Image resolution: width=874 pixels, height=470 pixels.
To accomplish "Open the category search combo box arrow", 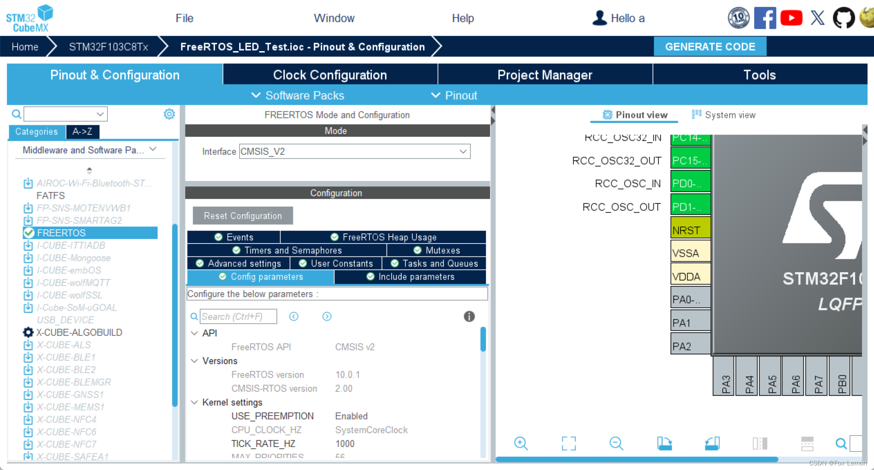I will (100, 114).
